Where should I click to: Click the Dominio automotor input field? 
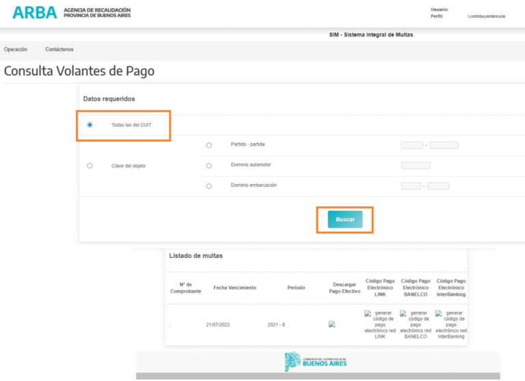click(x=416, y=166)
